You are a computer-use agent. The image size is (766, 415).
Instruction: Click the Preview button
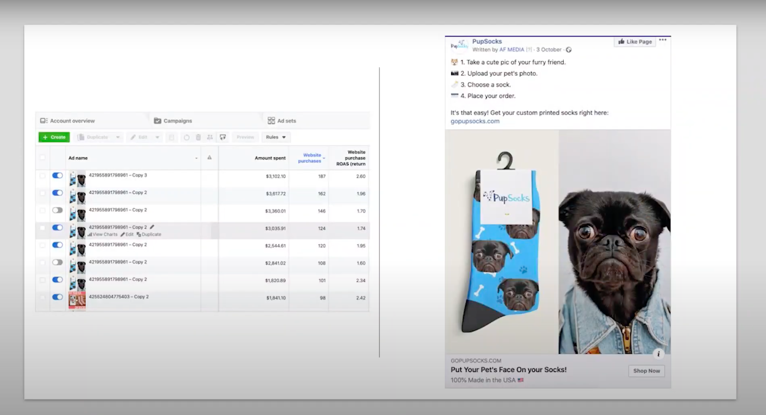pos(245,137)
